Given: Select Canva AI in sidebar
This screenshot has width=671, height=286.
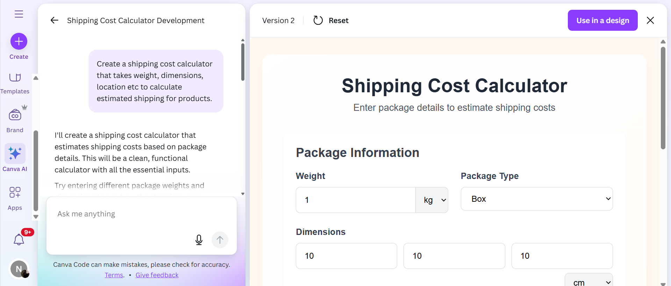Looking at the screenshot, I should click(x=15, y=158).
